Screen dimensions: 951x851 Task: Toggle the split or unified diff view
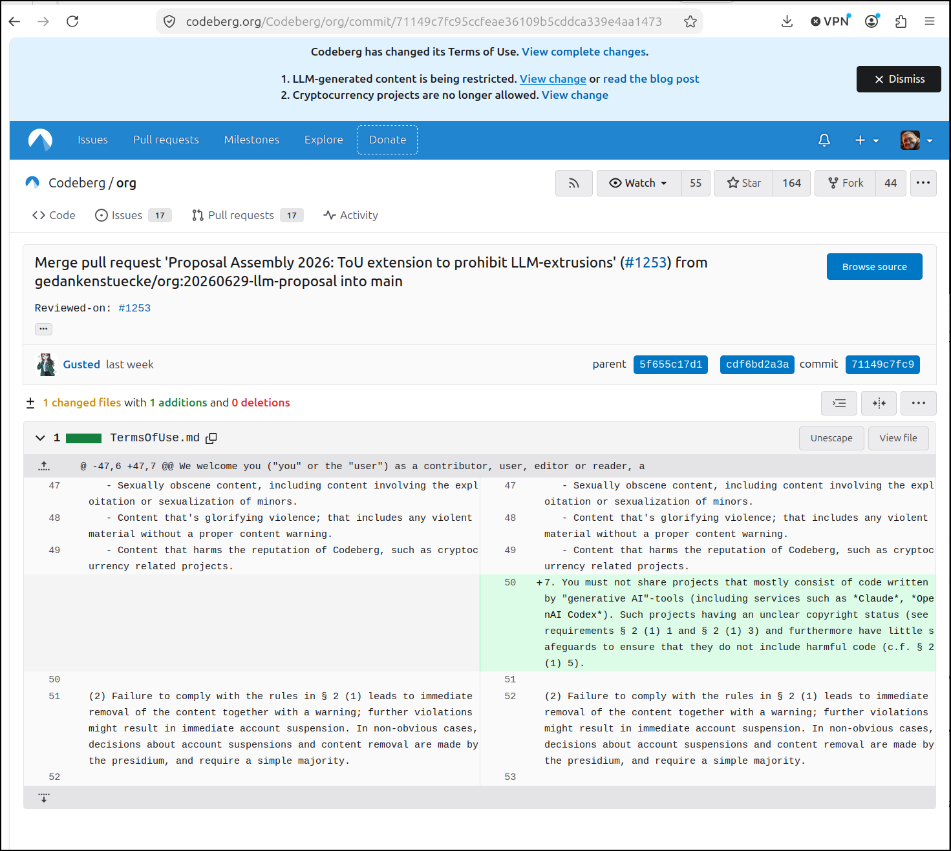pos(879,403)
